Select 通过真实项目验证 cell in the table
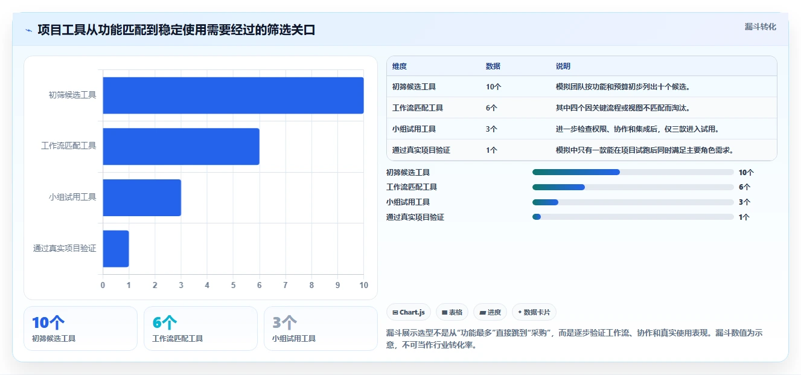 tap(421, 150)
